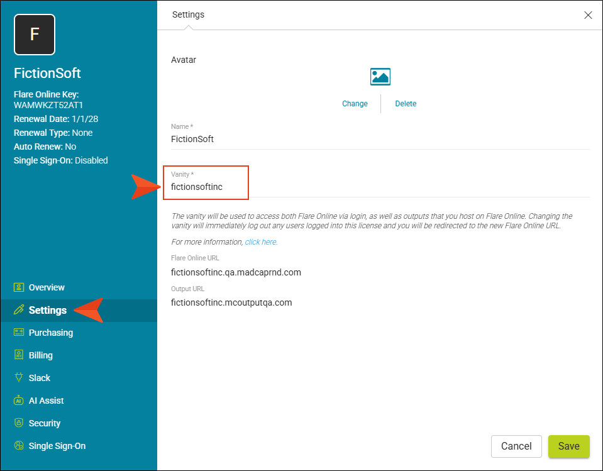Viewport: 603px width, 471px height.
Task: Click the Delete avatar link
Action: [x=406, y=103]
